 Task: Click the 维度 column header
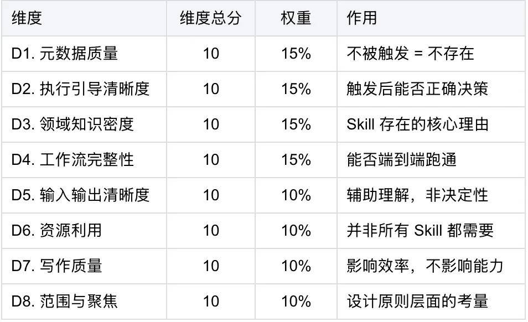(84, 18)
